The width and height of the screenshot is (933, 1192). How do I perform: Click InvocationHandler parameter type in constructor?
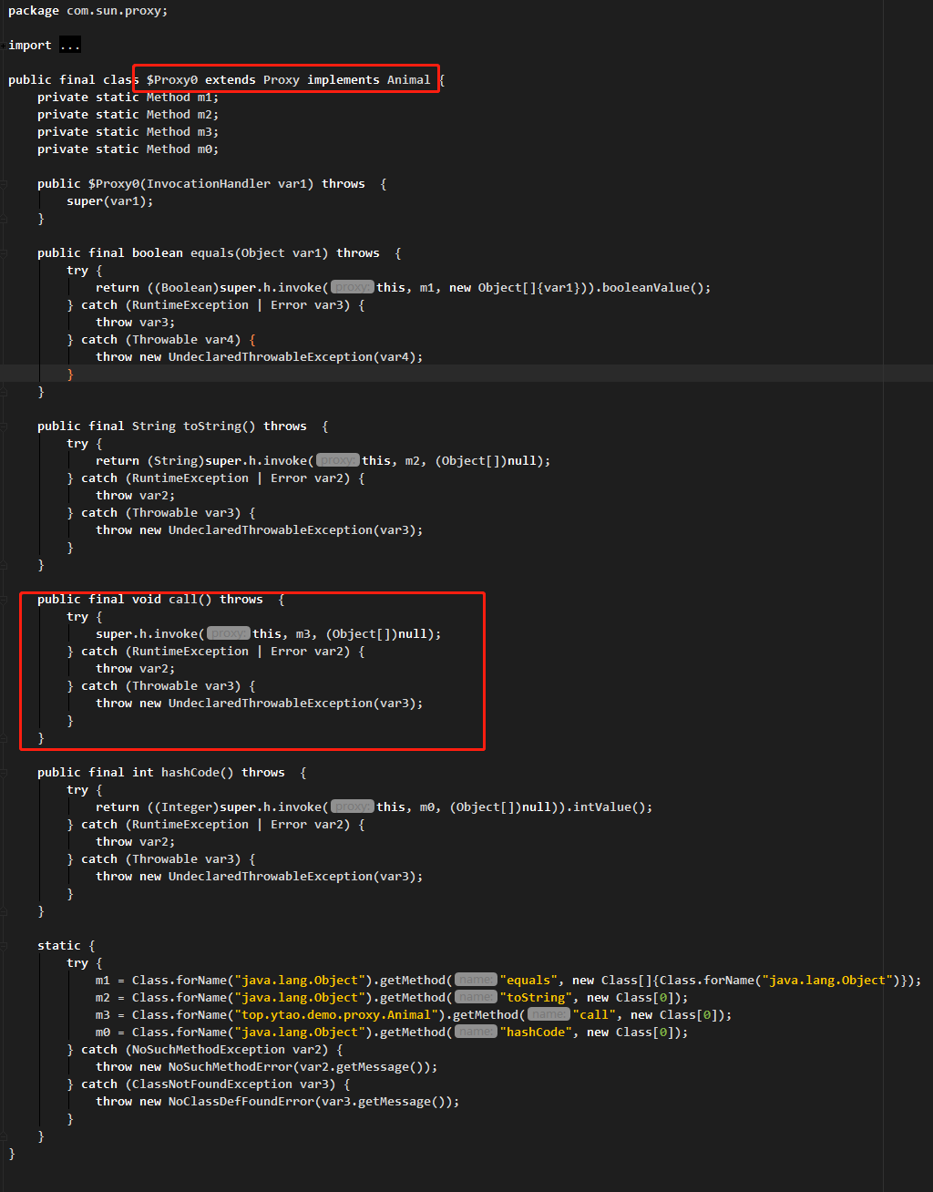pos(209,184)
